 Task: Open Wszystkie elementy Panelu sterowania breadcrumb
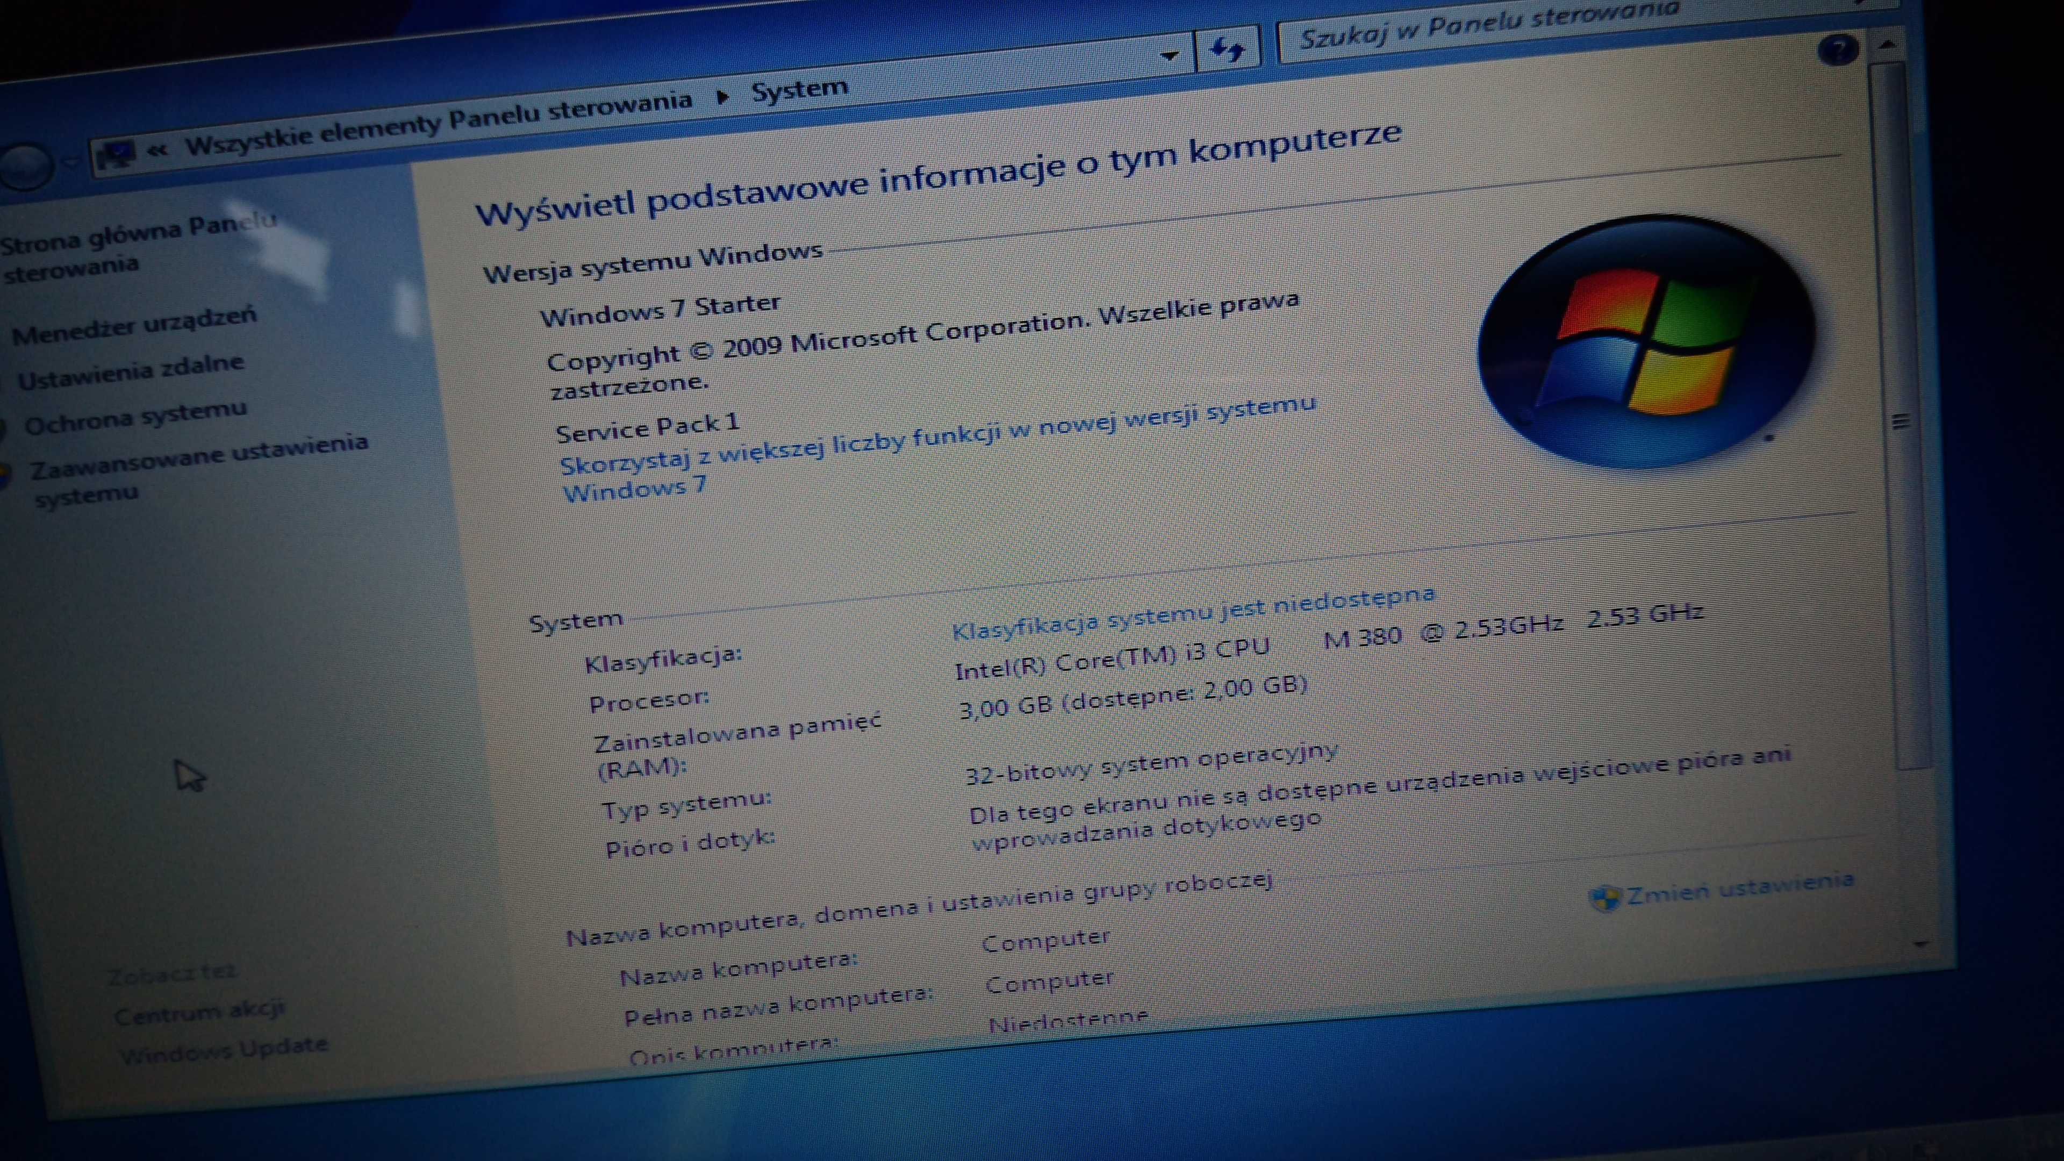pos(438,124)
